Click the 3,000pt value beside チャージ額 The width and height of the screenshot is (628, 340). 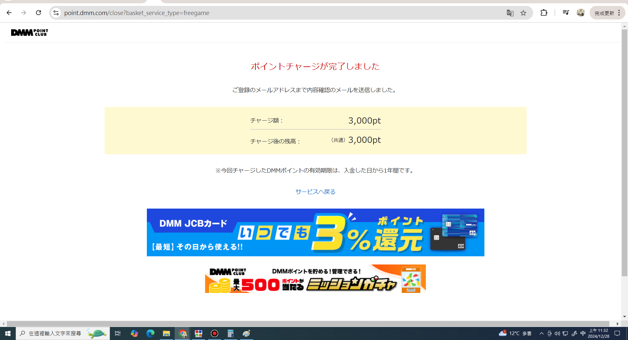[x=364, y=121]
